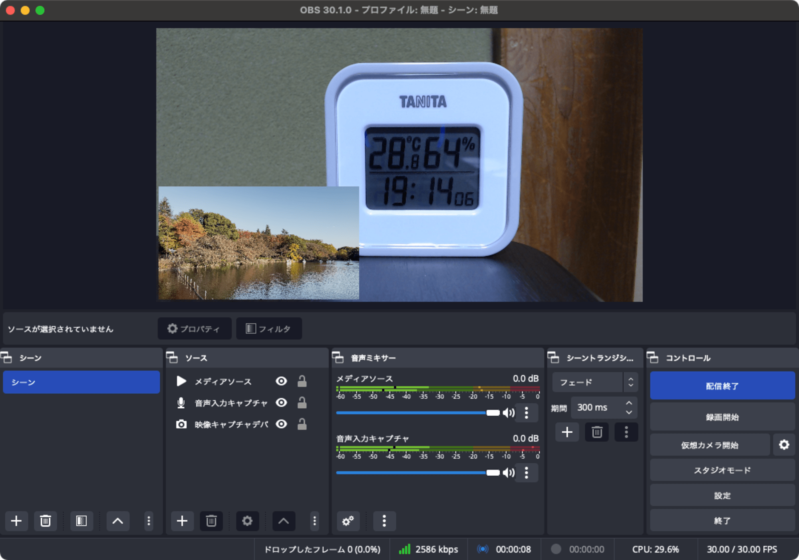The width and height of the screenshot is (799, 560).
Task: Click 録画開始 to start recording
Action: point(722,417)
